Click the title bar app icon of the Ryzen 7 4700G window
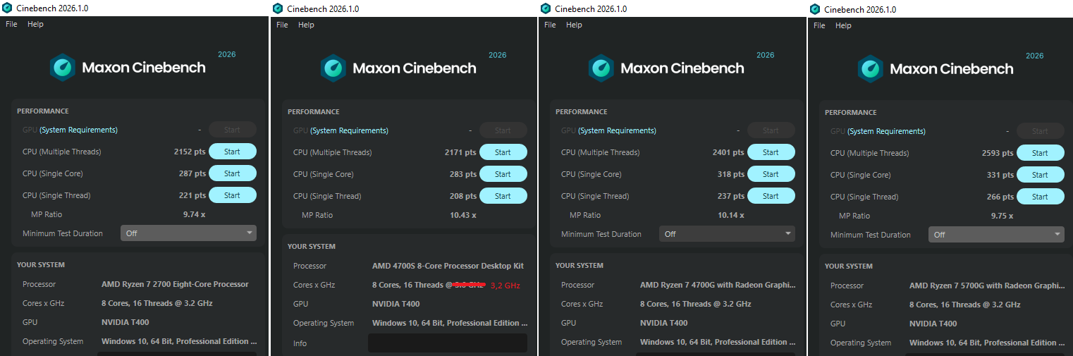This screenshot has height=356, width=1073. (546, 8)
